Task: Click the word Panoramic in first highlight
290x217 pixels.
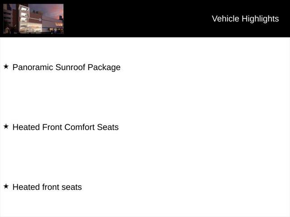Action: (x=33, y=67)
